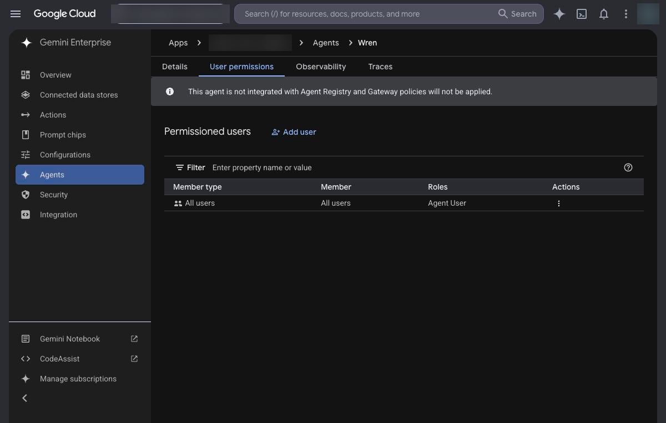The height and width of the screenshot is (423, 666).
Task: Open the filter help question mark icon
Action: (628, 167)
